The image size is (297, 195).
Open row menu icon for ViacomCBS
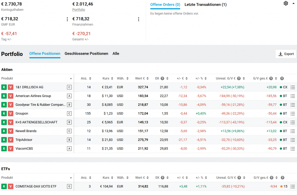[293, 149]
